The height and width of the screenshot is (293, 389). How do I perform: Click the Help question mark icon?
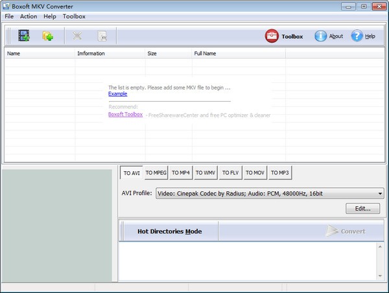coord(357,36)
